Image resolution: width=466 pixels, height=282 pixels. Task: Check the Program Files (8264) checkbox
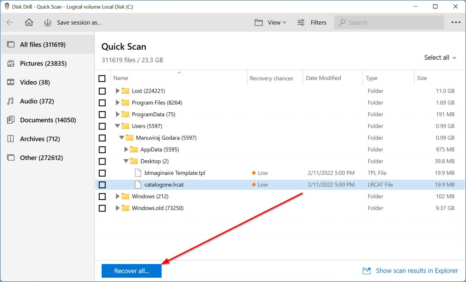coord(102,103)
